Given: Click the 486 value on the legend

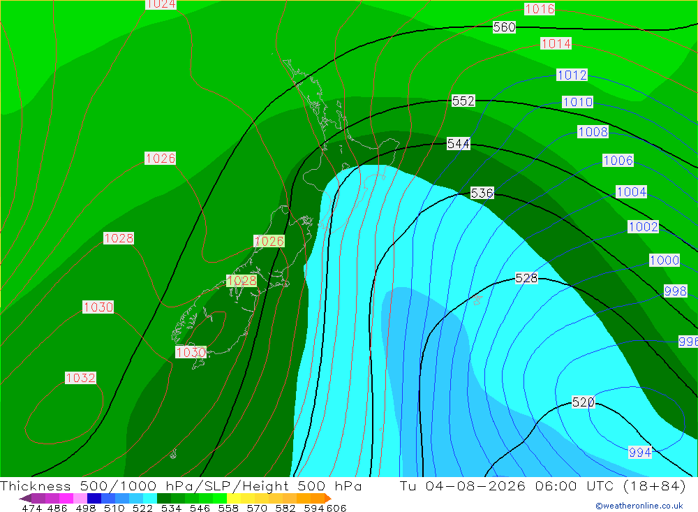Looking at the screenshot, I should click(57, 508).
